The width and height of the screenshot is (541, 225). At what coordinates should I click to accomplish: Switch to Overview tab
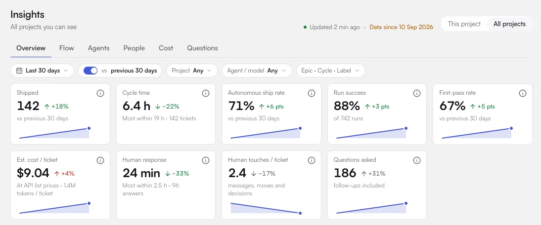pos(31,48)
